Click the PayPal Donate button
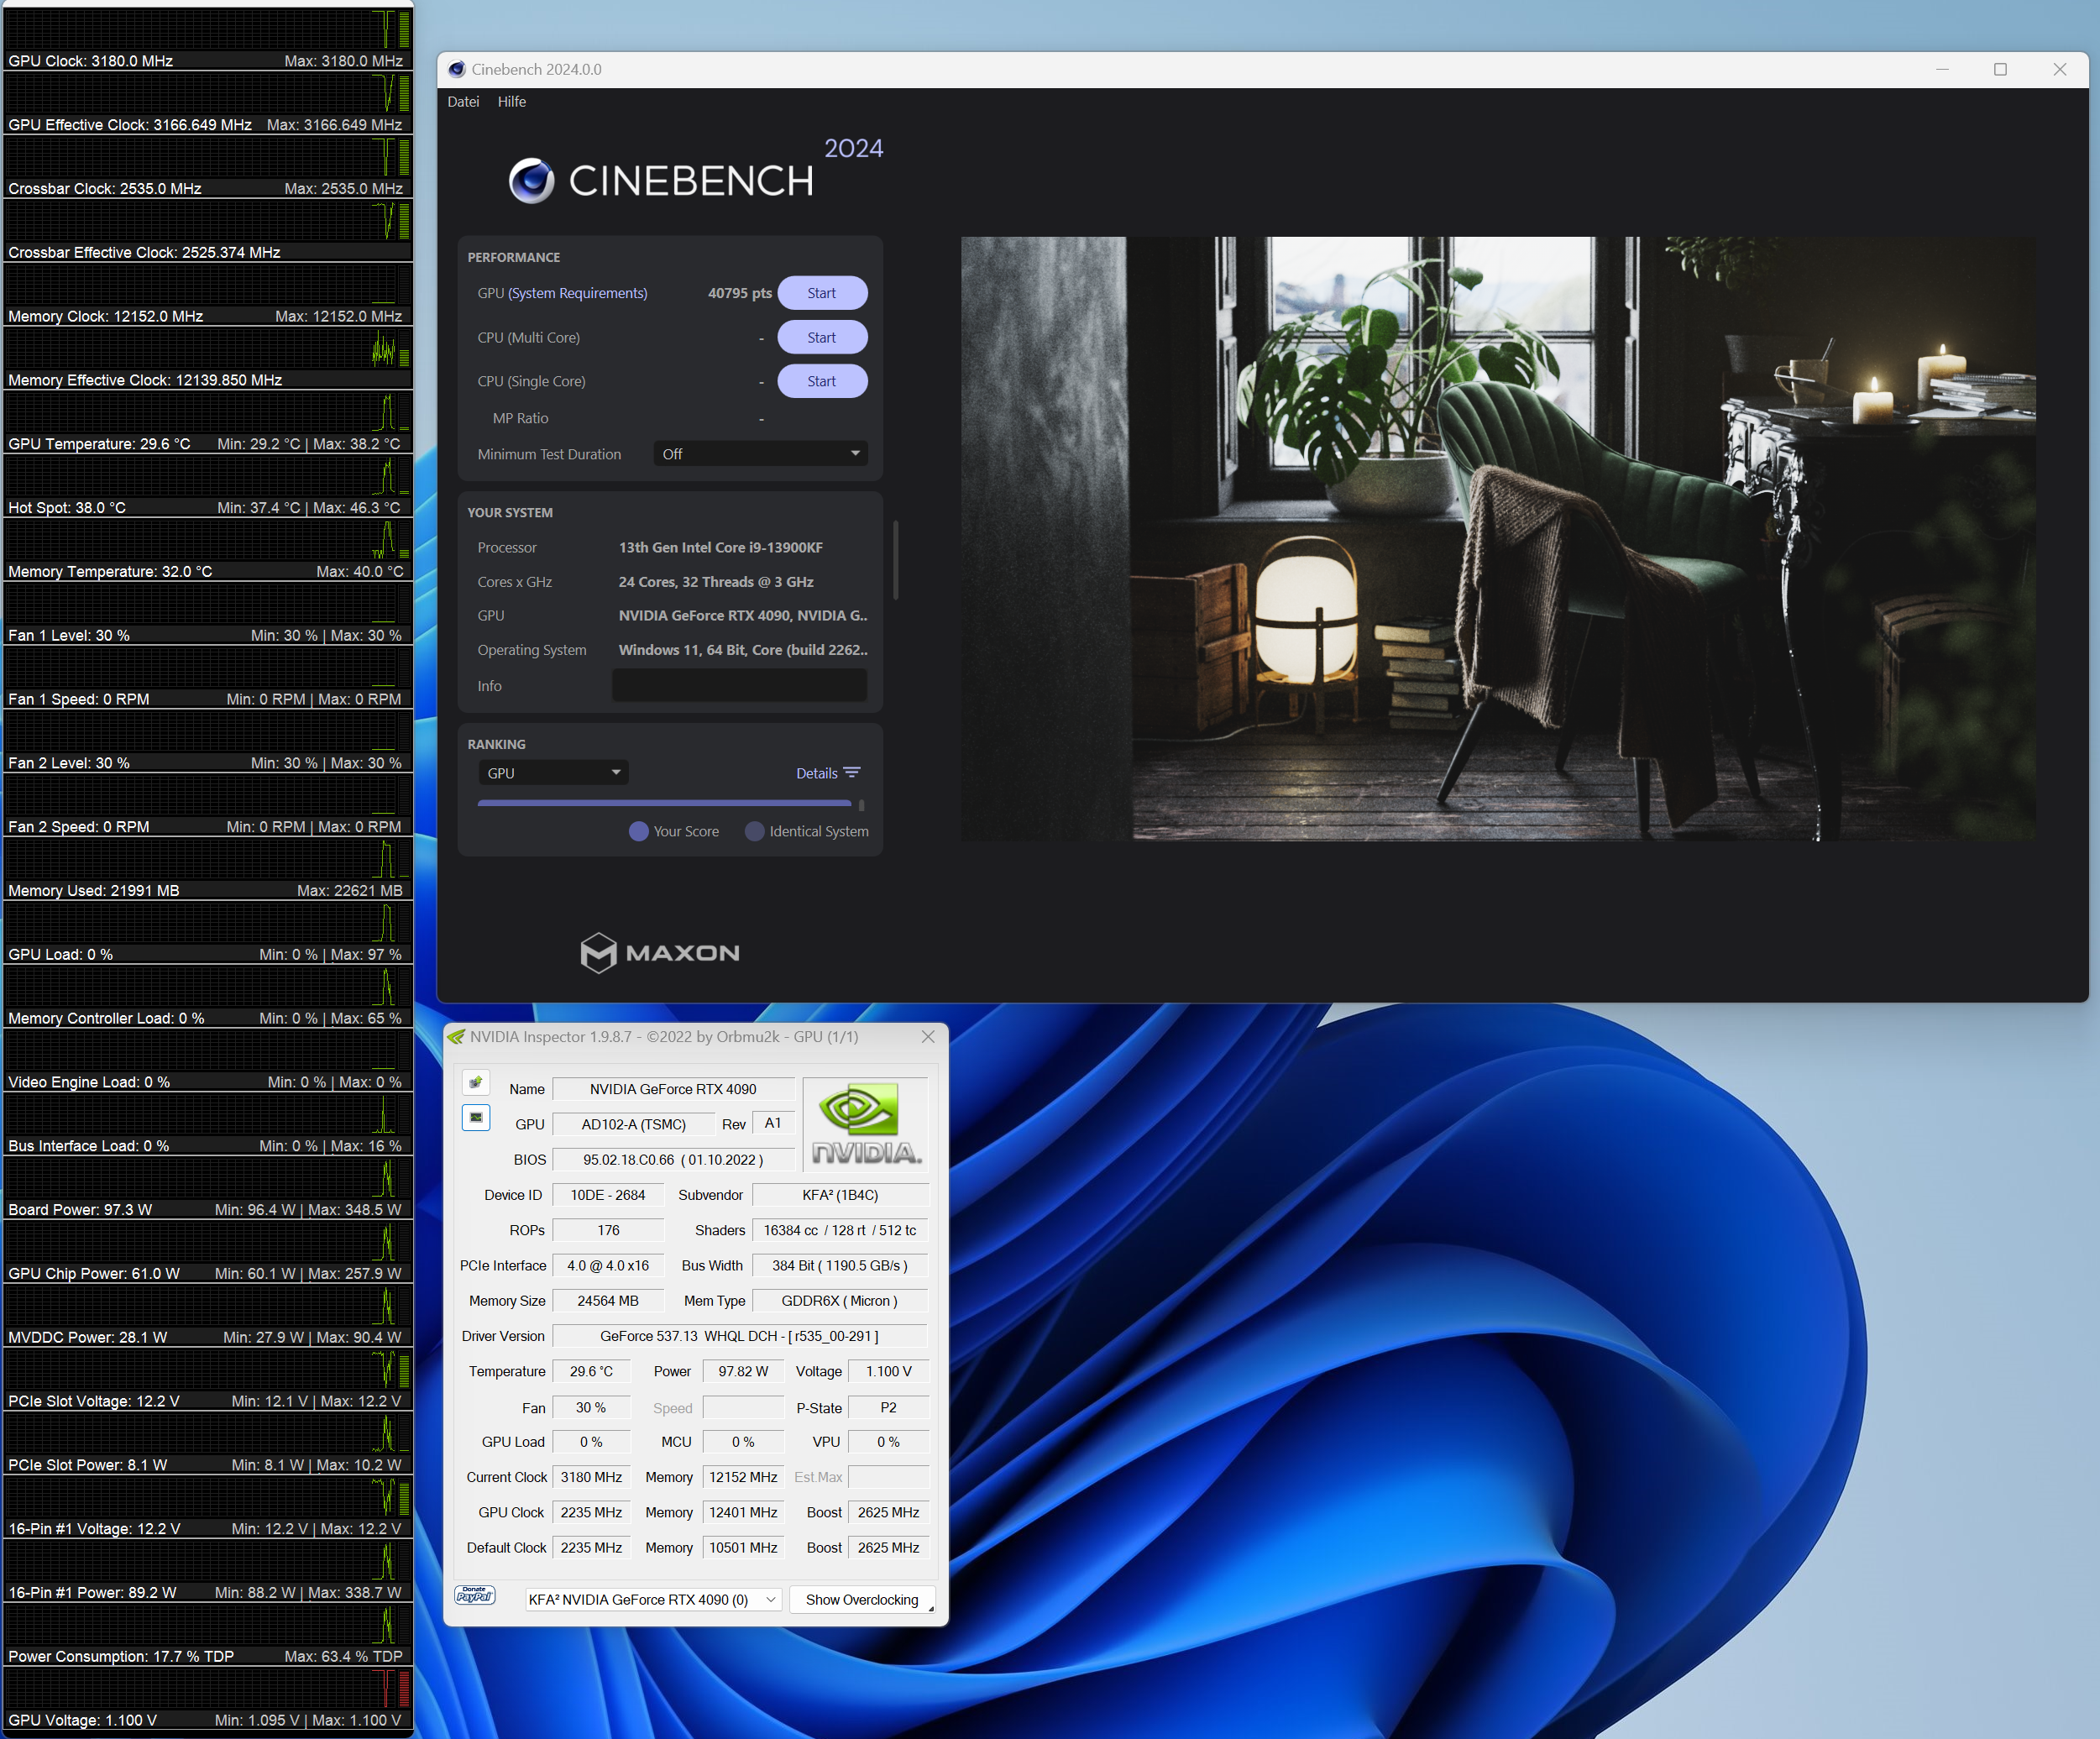This screenshot has height=1739, width=2100. [475, 1595]
